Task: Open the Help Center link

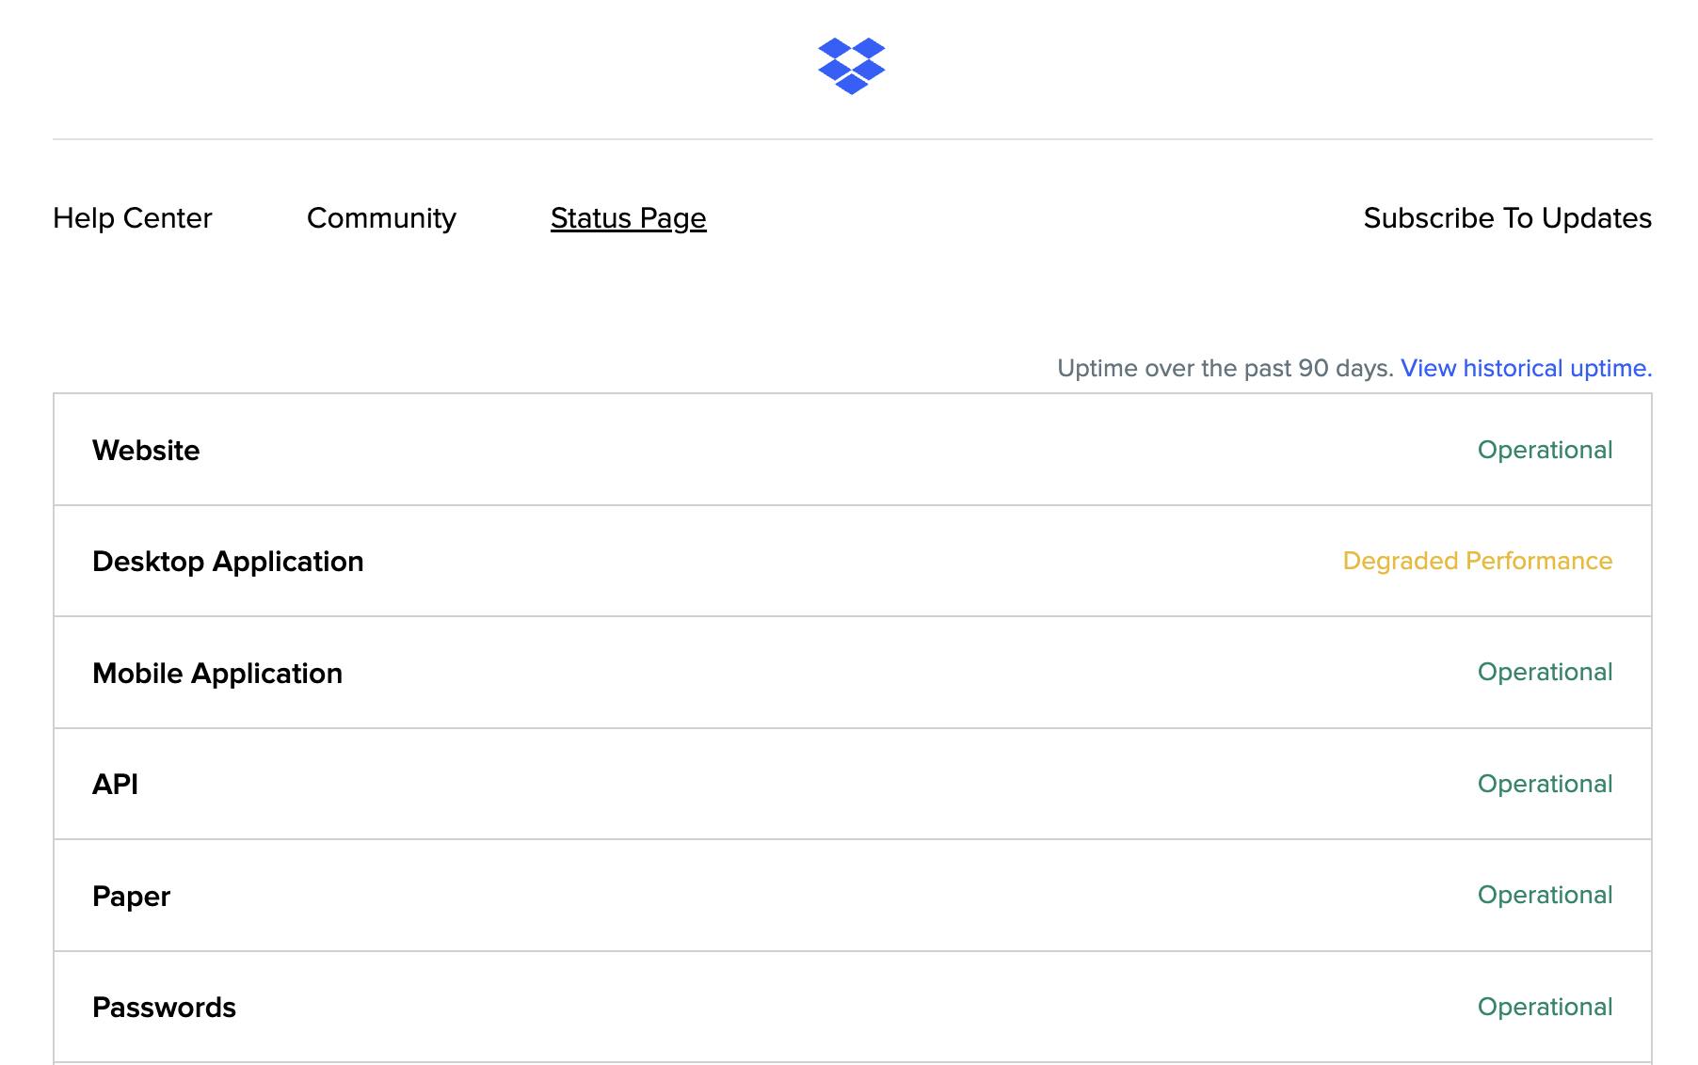Action: click(x=133, y=218)
